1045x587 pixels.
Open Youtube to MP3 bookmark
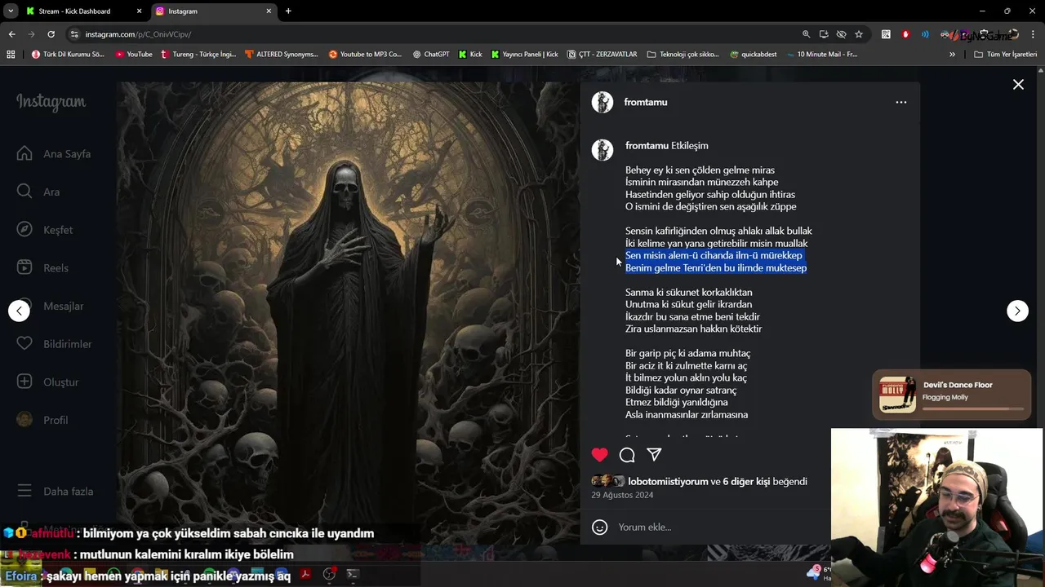point(365,55)
